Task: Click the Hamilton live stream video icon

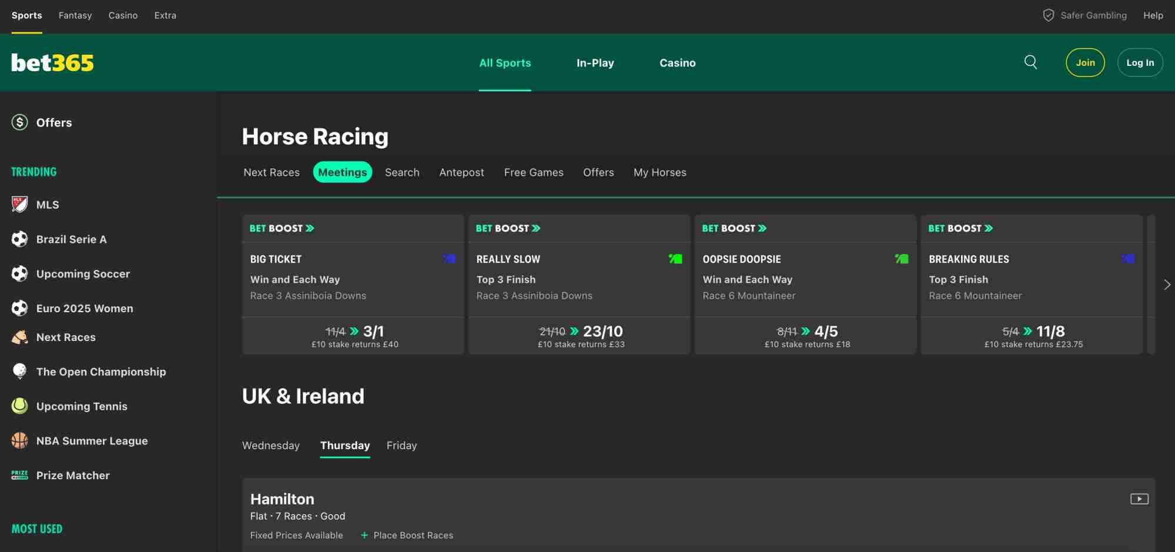Action: coord(1139,499)
